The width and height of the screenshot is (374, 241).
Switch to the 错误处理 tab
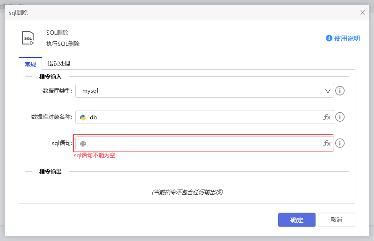(59, 64)
